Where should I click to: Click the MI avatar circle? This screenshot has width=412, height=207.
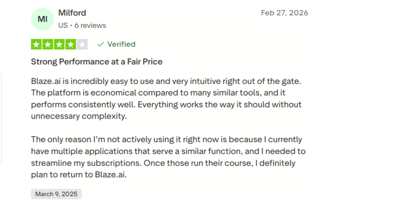[x=42, y=19]
